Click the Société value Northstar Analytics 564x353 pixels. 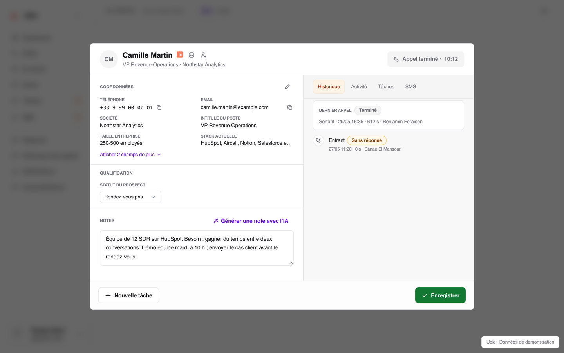click(x=121, y=126)
